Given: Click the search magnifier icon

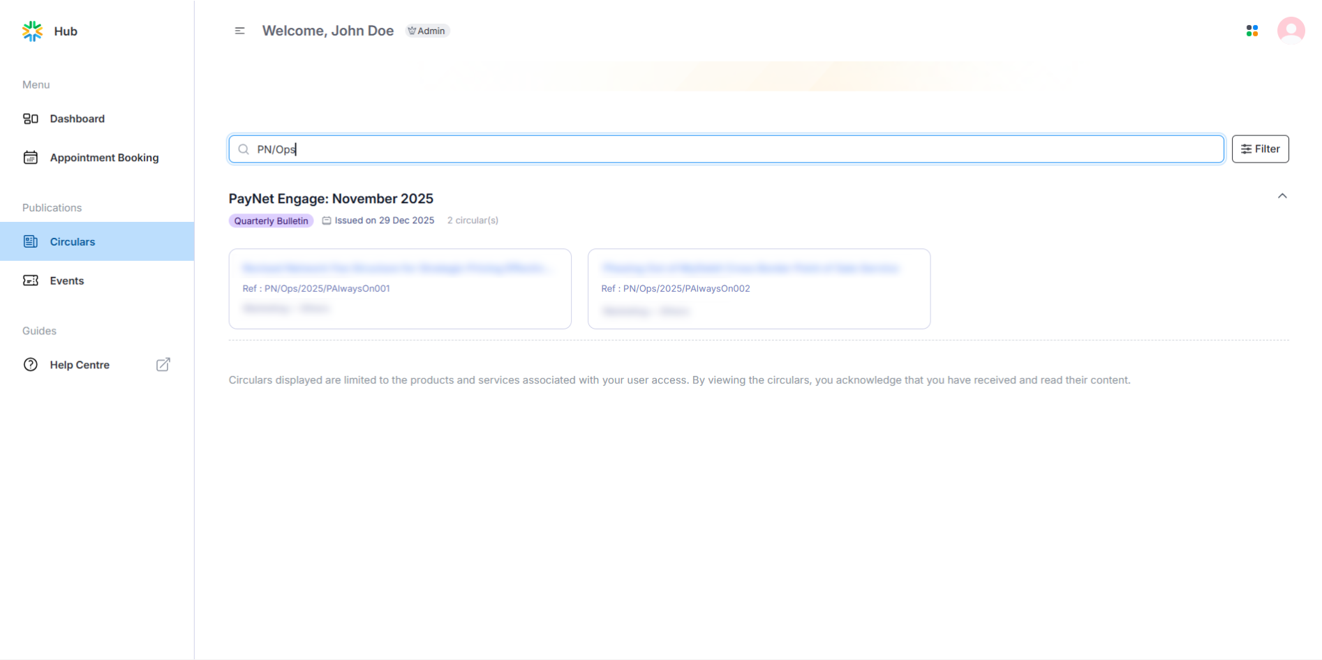Looking at the screenshot, I should click(244, 149).
